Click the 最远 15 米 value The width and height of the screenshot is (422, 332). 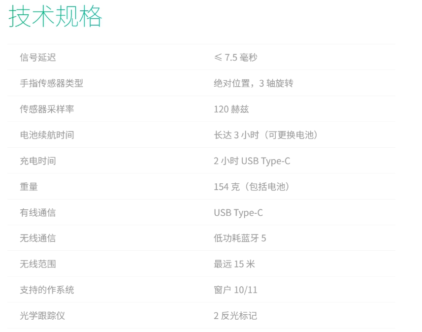pyautogui.click(x=234, y=264)
